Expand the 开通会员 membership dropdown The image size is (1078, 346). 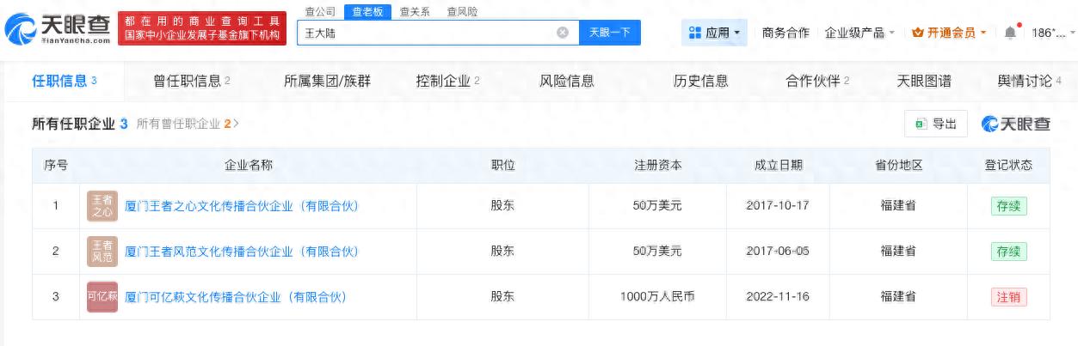pyautogui.click(x=949, y=33)
